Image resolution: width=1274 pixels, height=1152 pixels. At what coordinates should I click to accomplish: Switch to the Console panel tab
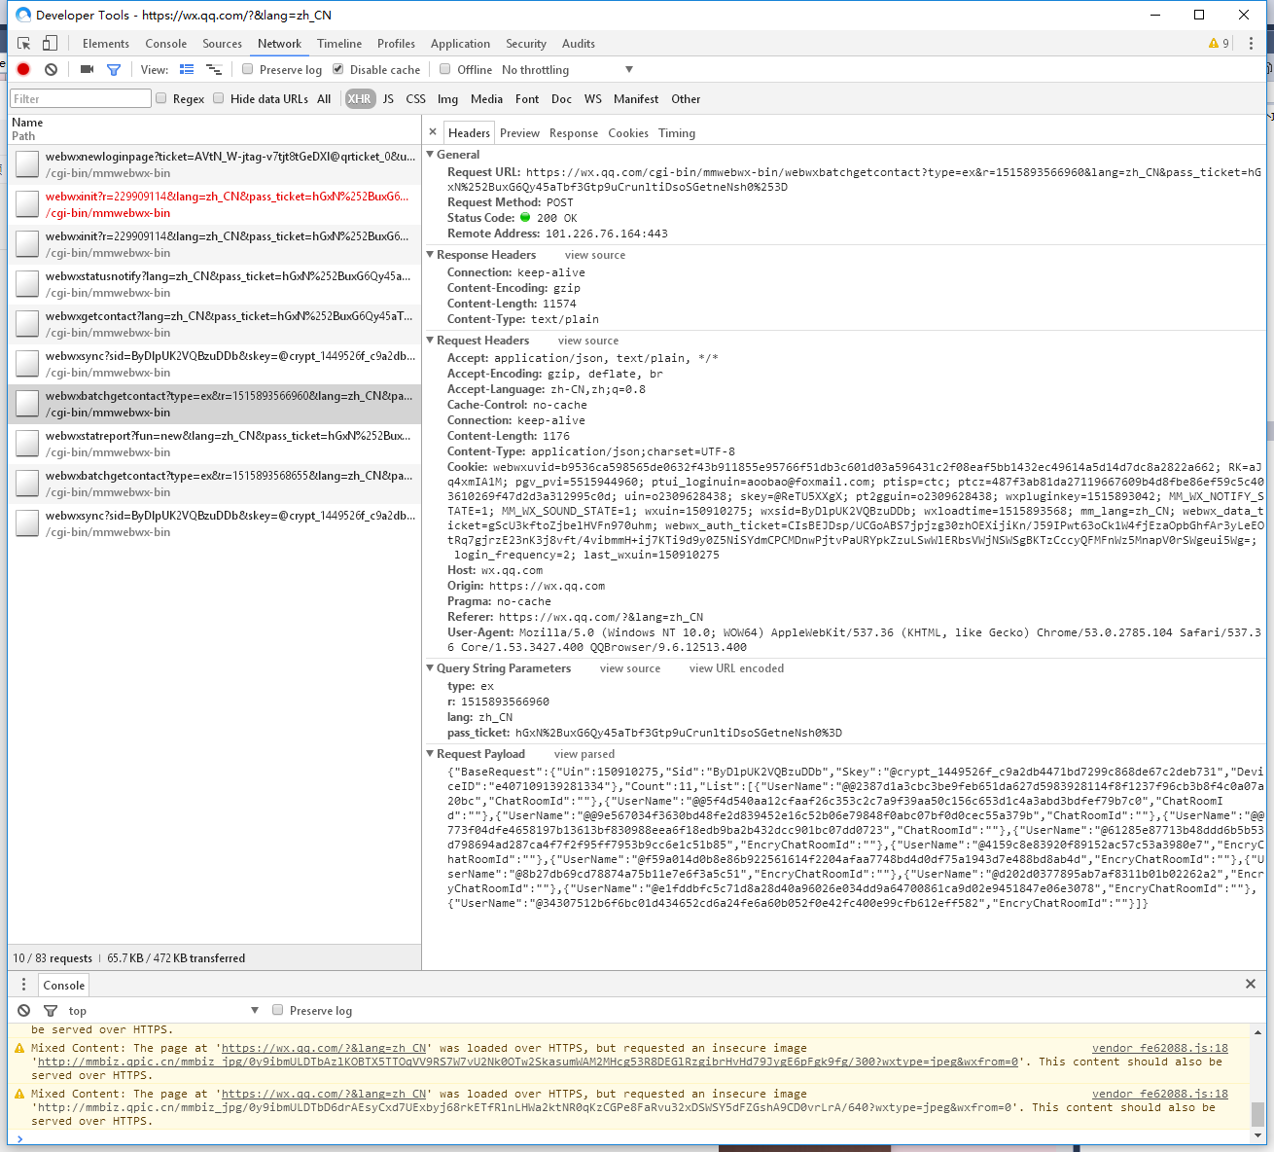pyautogui.click(x=166, y=44)
